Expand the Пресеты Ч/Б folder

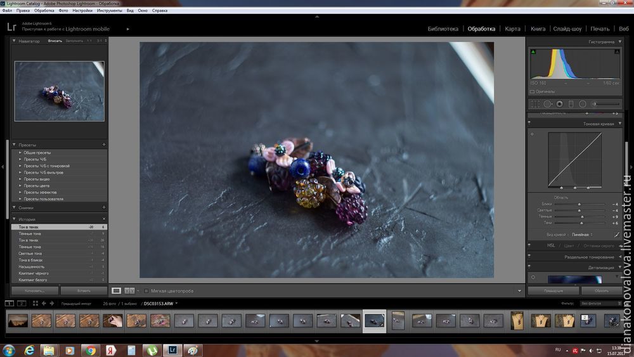coord(21,159)
